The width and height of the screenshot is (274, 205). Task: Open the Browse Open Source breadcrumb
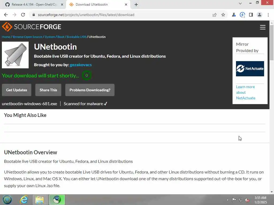click(28, 37)
